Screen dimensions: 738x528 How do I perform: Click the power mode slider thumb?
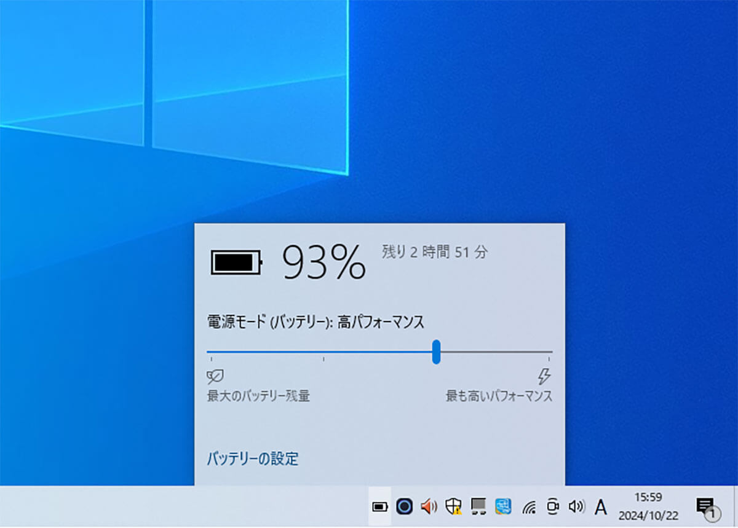tap(436, 352)
